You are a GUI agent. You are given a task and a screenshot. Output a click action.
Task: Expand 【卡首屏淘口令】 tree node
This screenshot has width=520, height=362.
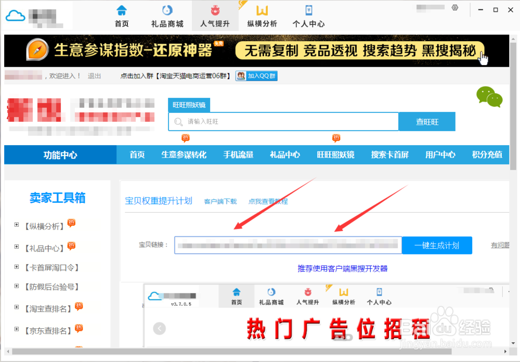17,266
